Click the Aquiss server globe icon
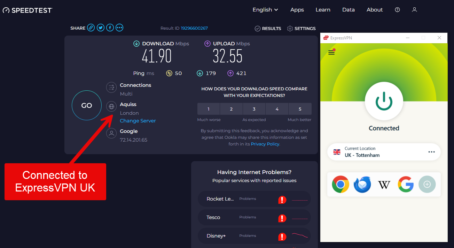Screen dimensions: 454x248 pos(111,106)
